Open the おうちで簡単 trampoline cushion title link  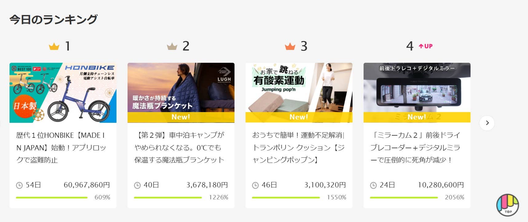(298, 148)
